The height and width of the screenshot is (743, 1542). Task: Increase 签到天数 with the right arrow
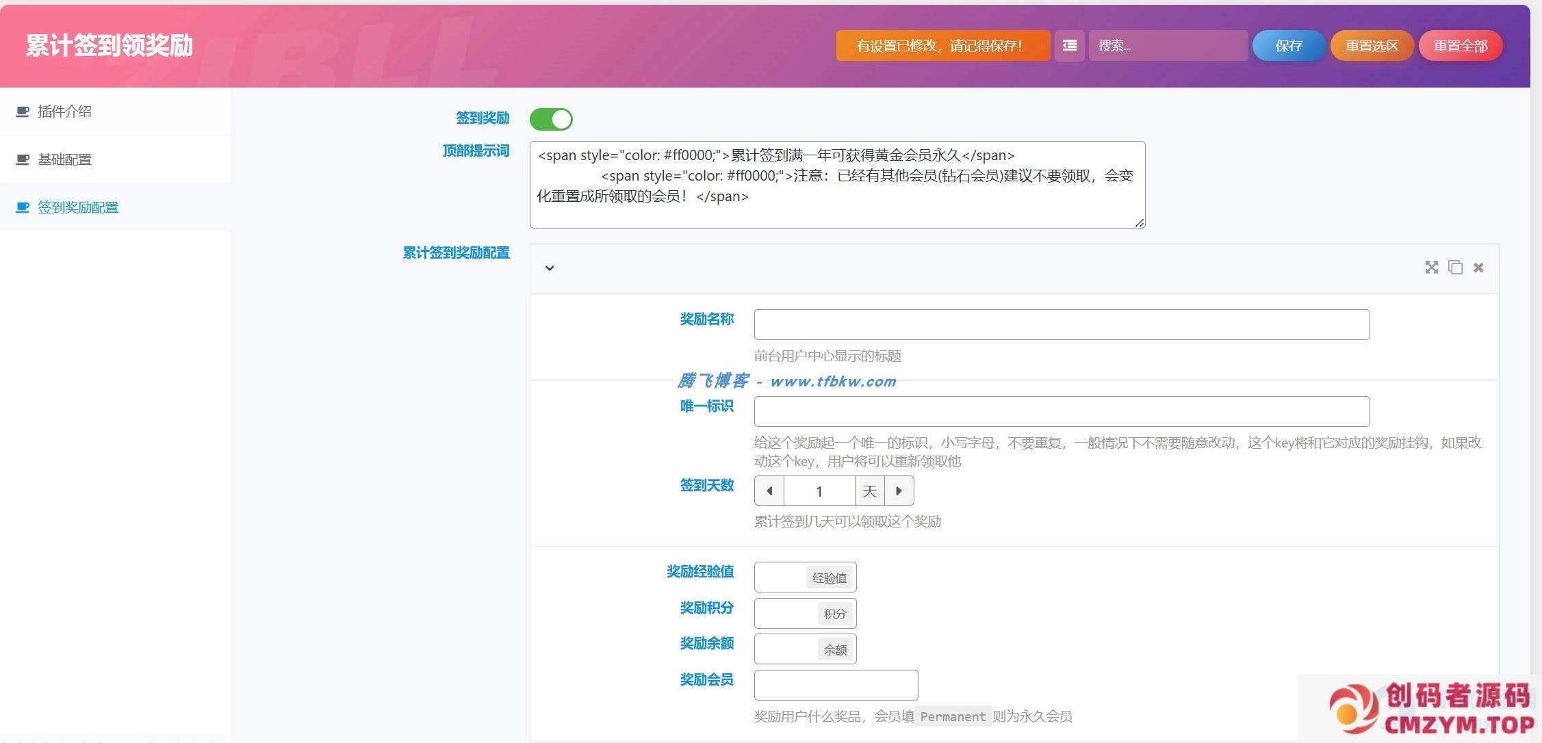pyautogui.click(x=899, y=491)
